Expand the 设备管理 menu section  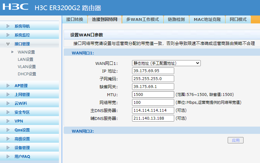[x=29, y=147]
